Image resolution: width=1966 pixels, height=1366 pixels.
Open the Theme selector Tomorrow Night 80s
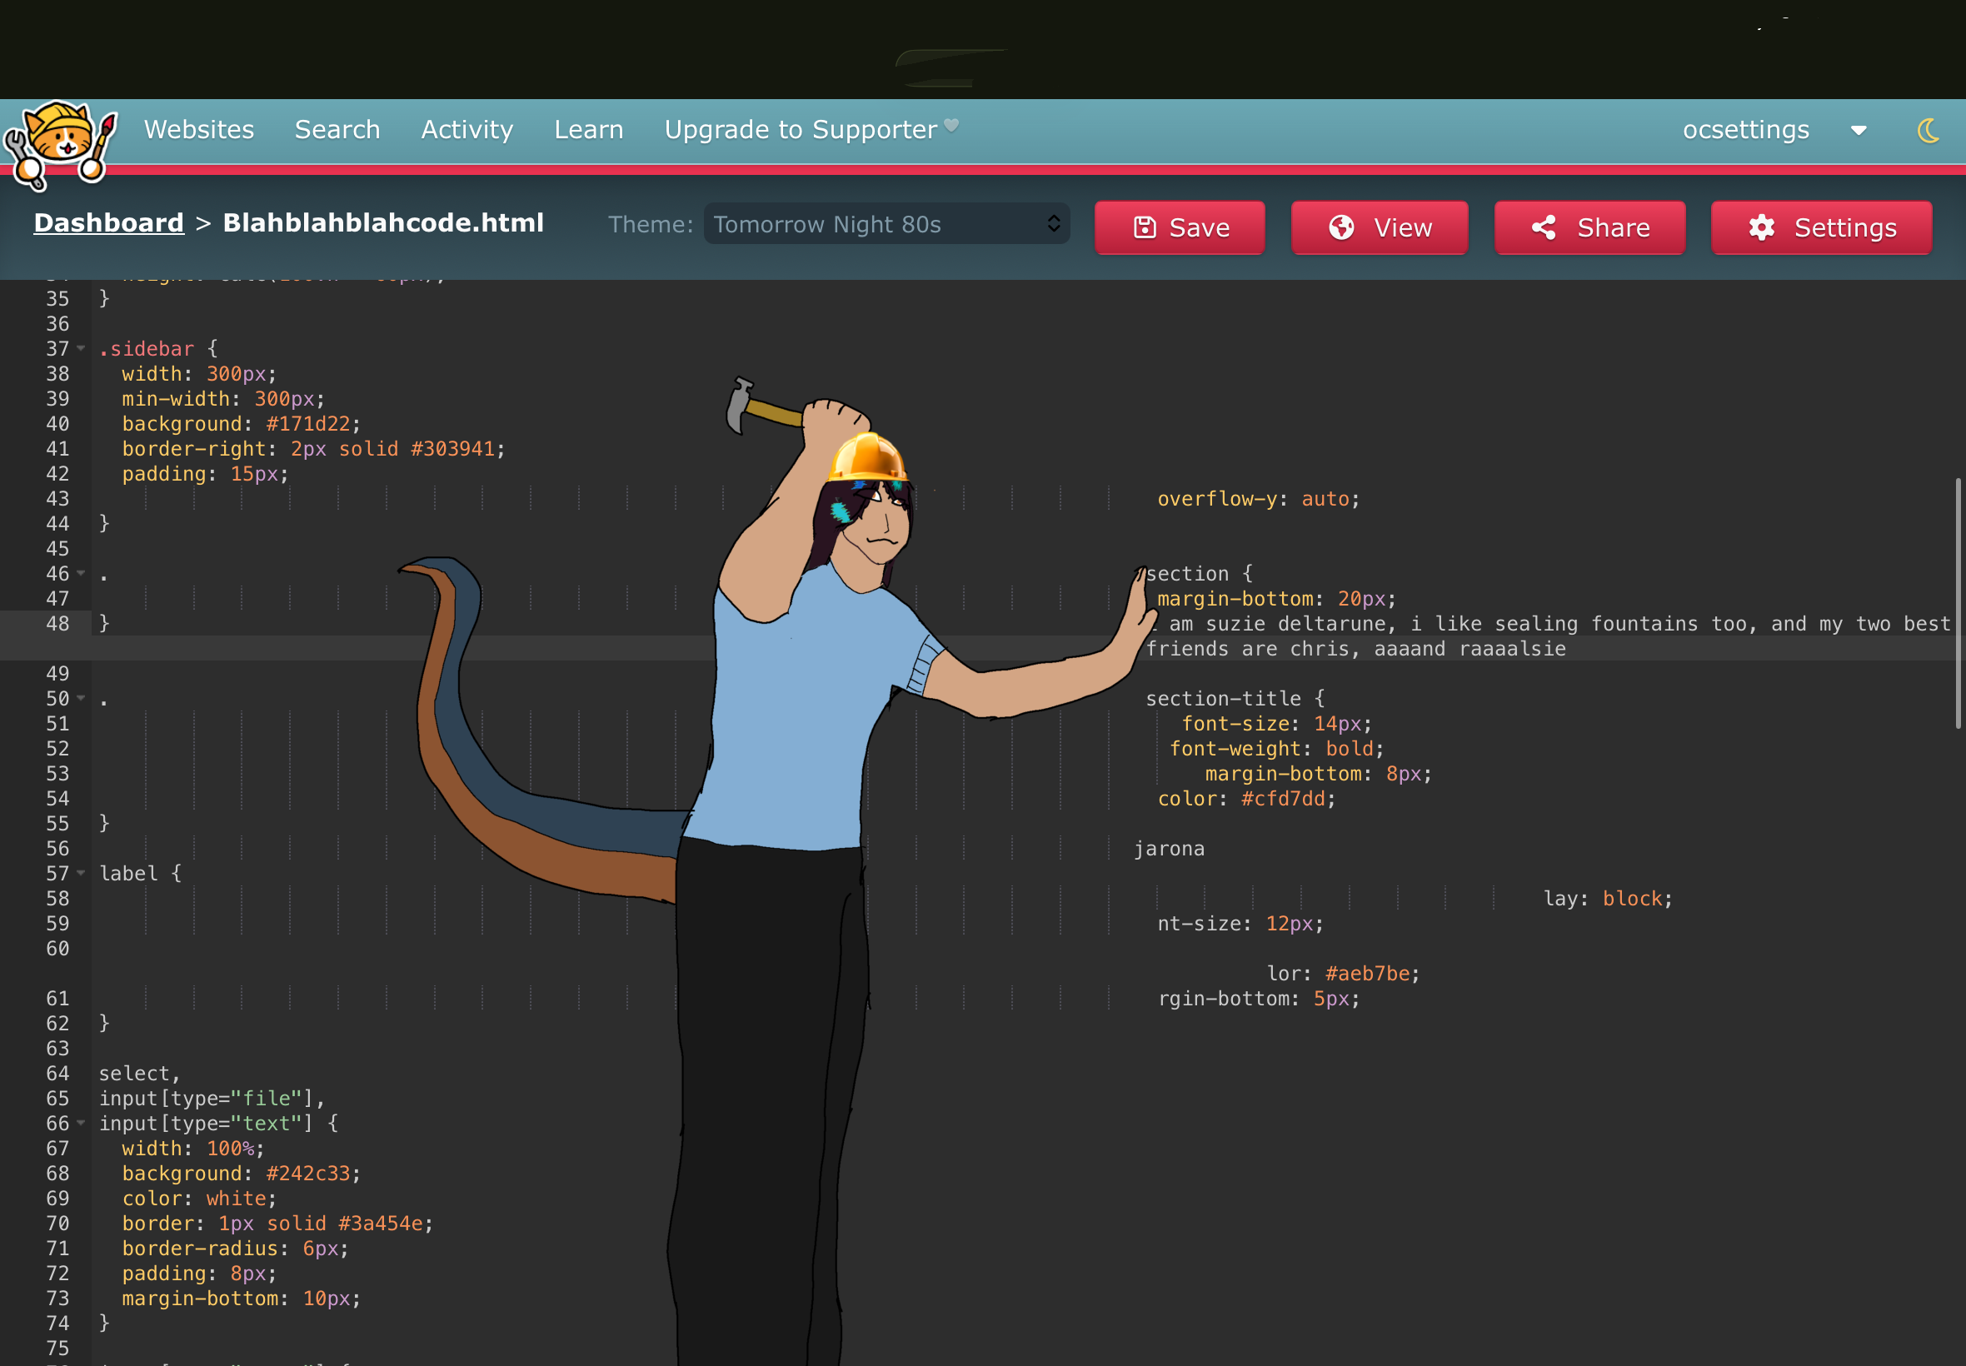coord(886,223)
